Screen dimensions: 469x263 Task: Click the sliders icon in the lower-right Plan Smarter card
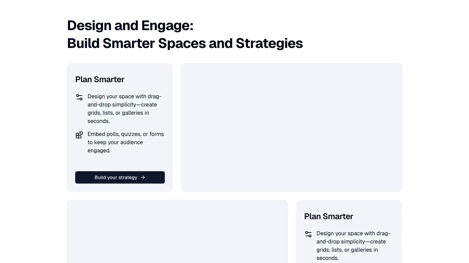[308, 234]
